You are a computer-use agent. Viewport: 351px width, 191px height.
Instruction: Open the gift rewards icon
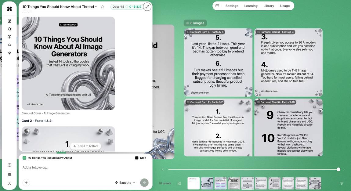click(9, 174)
